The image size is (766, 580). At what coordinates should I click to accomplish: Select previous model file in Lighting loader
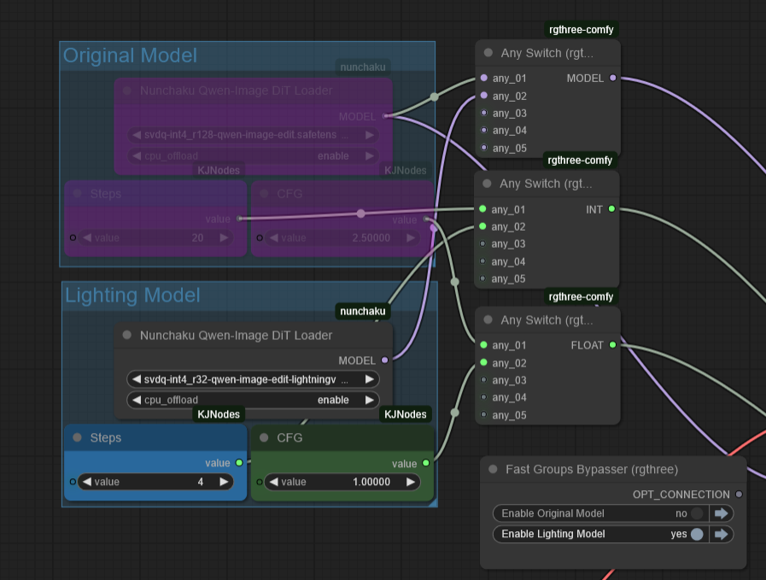tap(137, 379)
